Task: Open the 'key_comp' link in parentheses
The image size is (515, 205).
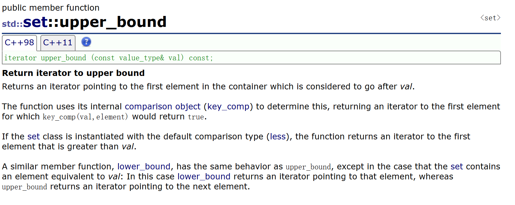Action: pos(228,107)
